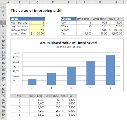Click the Outputs header cell
127x120 pixels.
(69, 19)
